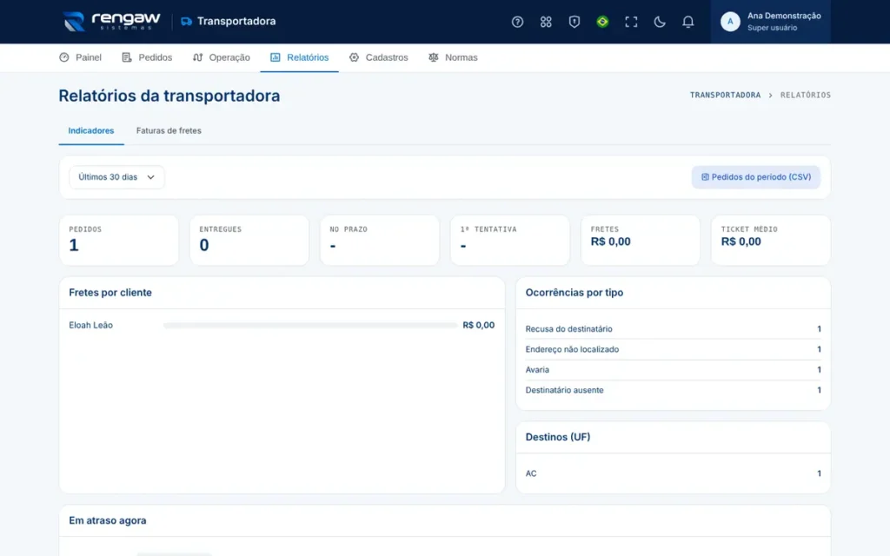The image size is (890, 556).
Task: Click the 1ª TENTATIVA indicator card
Action: 509,240
